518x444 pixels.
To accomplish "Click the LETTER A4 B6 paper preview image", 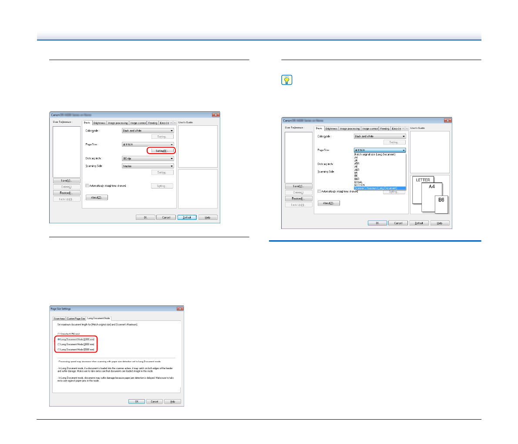I will tap(429, 195).
